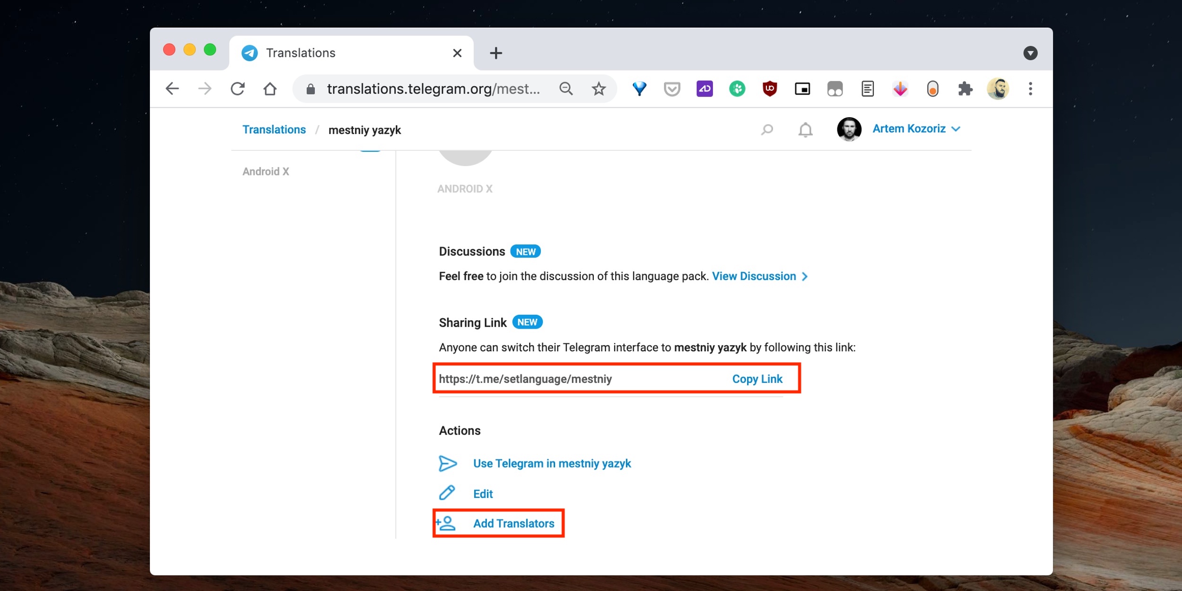Open the browser home page icon
Screen dimensions: 1182x591
(270, 88)
